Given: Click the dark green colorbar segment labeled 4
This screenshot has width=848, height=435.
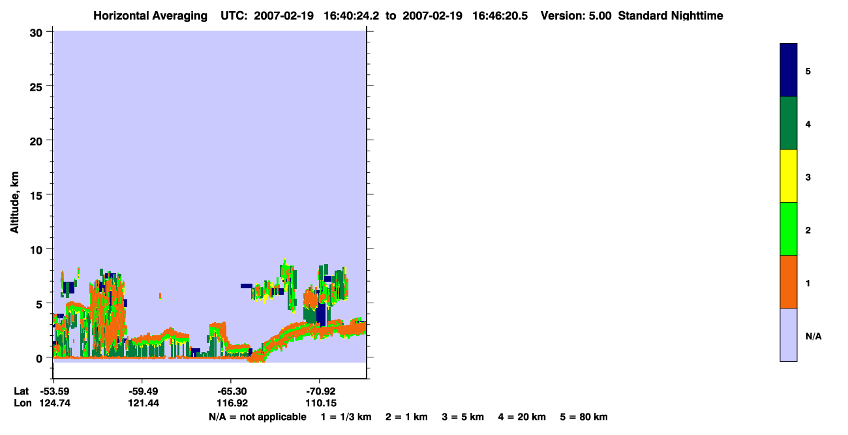Looking at the screenshot, I should (788, 123).
